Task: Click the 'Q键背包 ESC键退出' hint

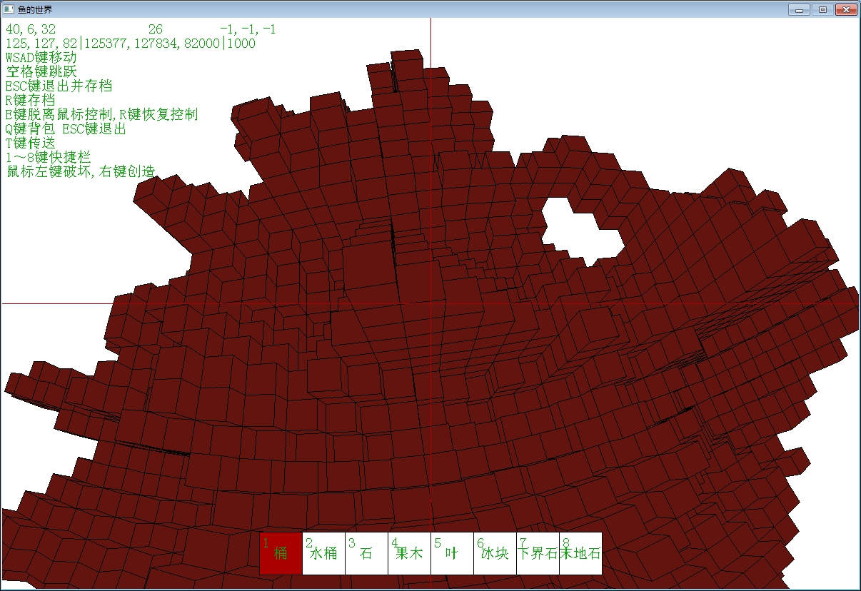Action: click(66, 129)
